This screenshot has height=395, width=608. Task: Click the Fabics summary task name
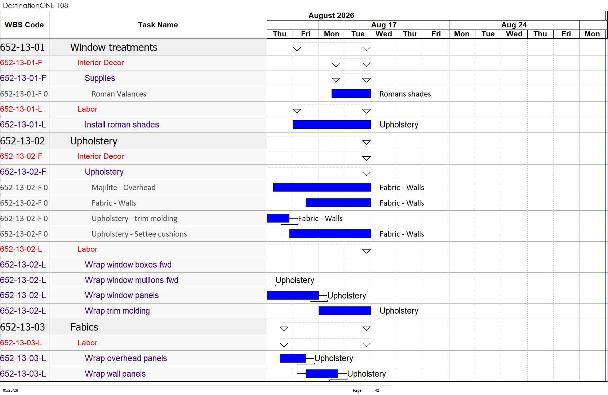(x=84, y=327)
